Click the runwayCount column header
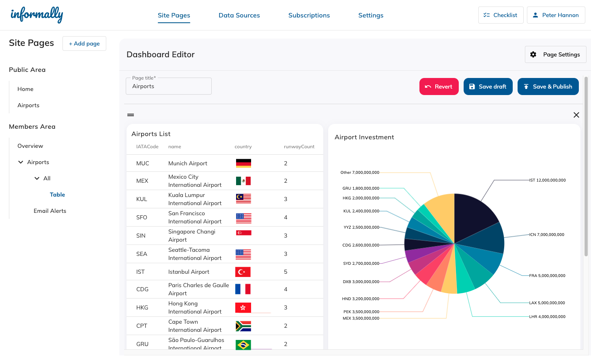This screenshot has height=357, width=591. (299, 147)
